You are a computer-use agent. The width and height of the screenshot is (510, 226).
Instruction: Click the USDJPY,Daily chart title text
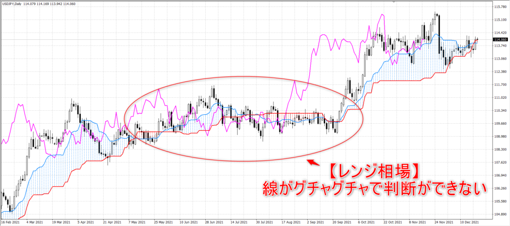coord(12,3)
